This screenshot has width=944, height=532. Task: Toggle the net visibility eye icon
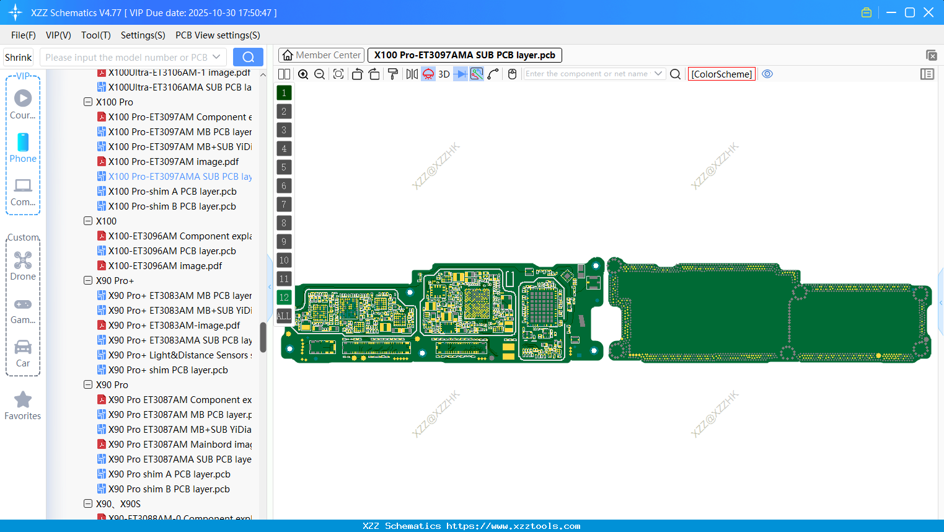pos(767,74)
